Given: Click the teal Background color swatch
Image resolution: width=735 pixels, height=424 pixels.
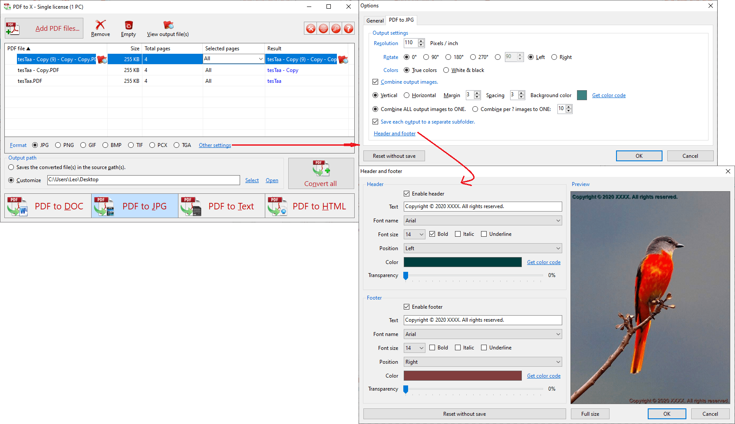Looking at the screenshot, I should pyautogui.click(x=582, y=95).
